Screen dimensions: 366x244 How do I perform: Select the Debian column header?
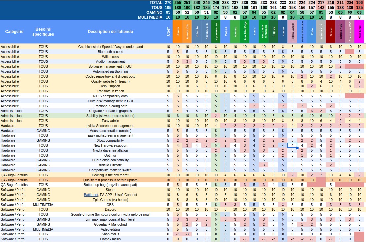331,32
